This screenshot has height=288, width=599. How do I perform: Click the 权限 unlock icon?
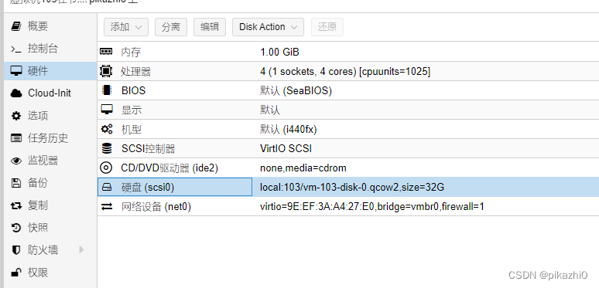tap(16, 273)
